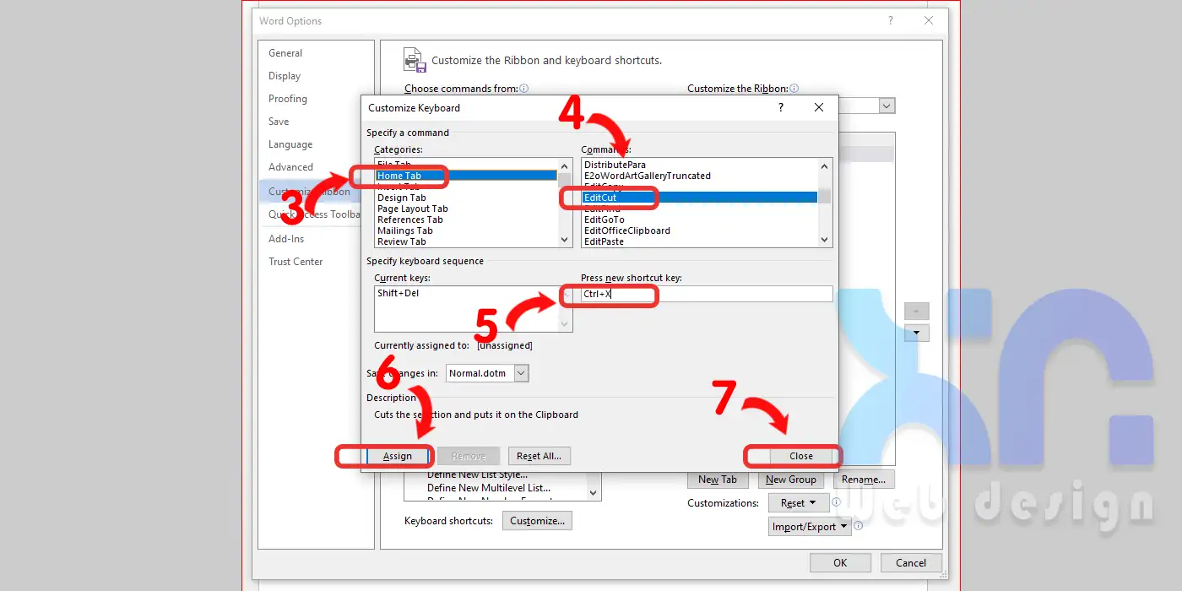Image resolution: width=1182 pixels, height=591 pixels.
Task: Close Customize Keyboard with the X icon
Action: (818, 107)
